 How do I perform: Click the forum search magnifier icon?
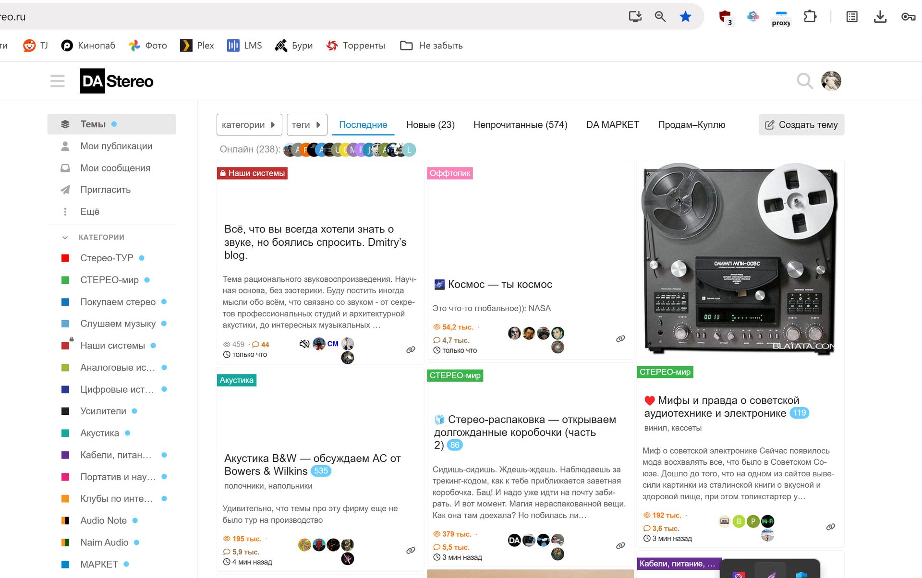tap(804, 81)
